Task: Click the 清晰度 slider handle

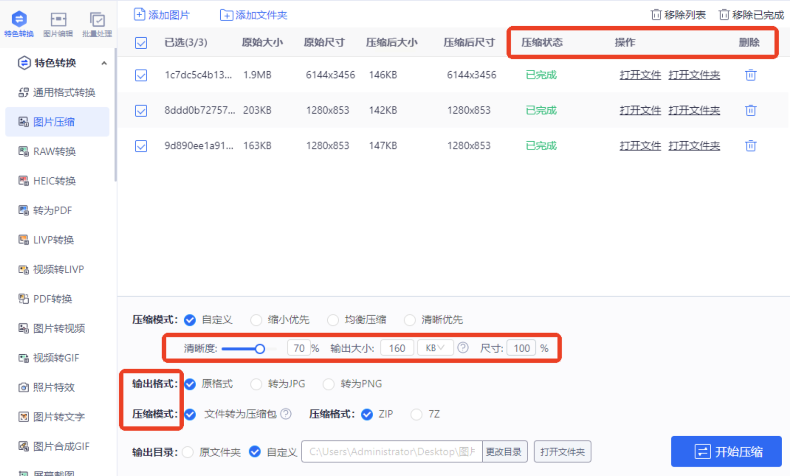Action: pyautogui.click(x=260, y=349)
